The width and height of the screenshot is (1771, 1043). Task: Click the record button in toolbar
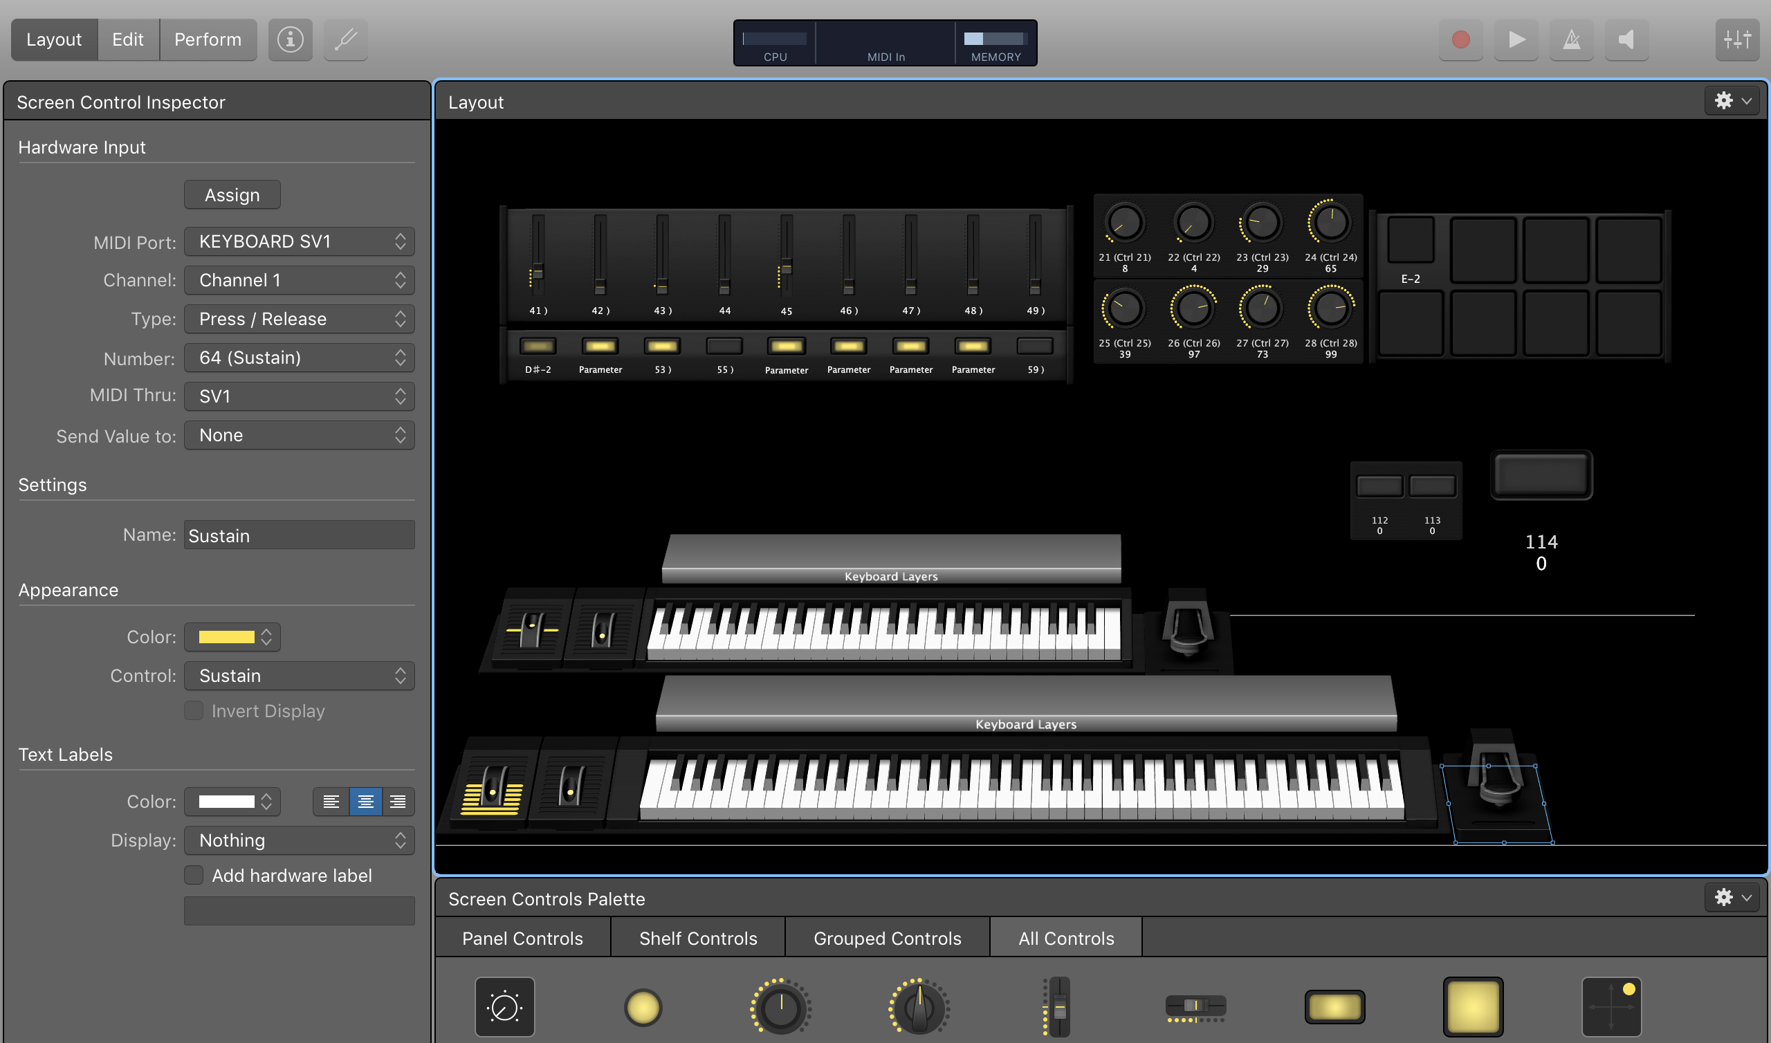tap(1460, 39)
